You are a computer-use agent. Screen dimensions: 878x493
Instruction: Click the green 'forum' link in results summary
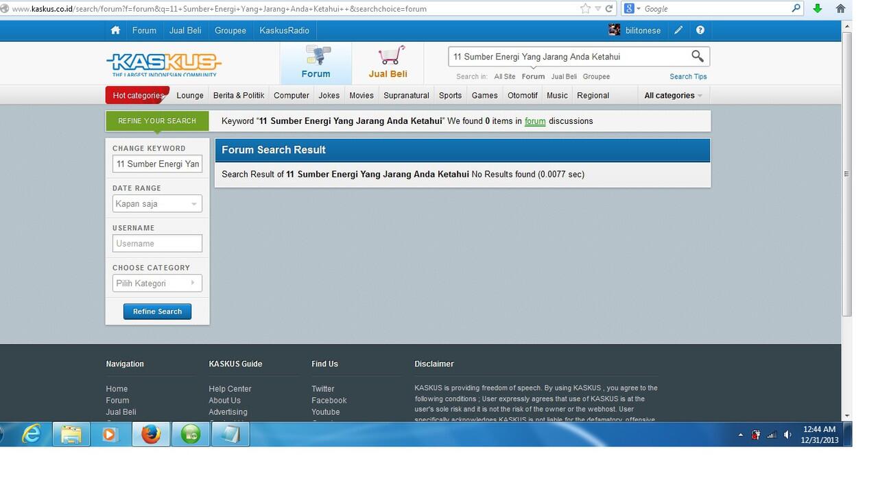[x=535, y=121]
